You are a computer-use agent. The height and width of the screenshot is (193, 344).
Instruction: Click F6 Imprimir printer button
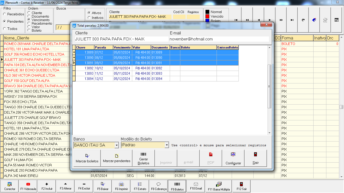point(121,186)
